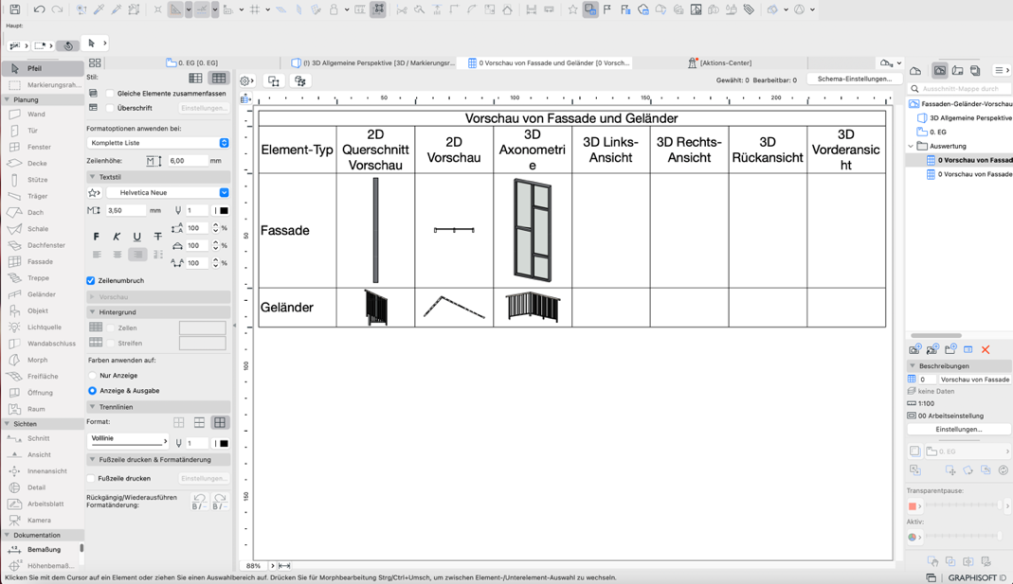Open the Volllinie line type dropdown

click(x=128, y=439)
